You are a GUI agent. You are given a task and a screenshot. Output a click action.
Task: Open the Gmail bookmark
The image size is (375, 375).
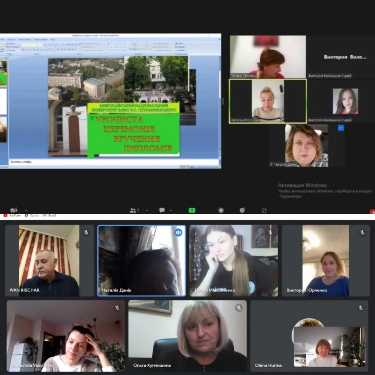pos(49,216)
